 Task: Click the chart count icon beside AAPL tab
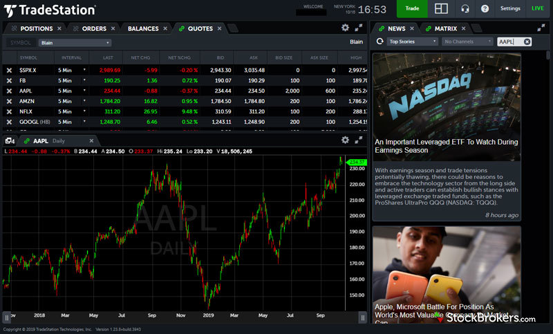tap(10, 141)
